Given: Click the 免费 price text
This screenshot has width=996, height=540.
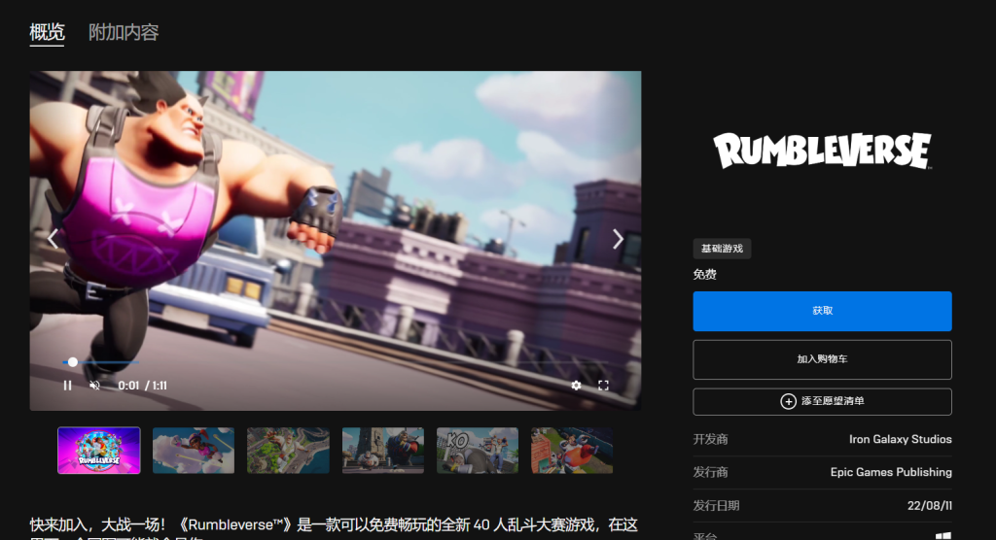Looking at the screenshot, I should click(x=704, y=274).
